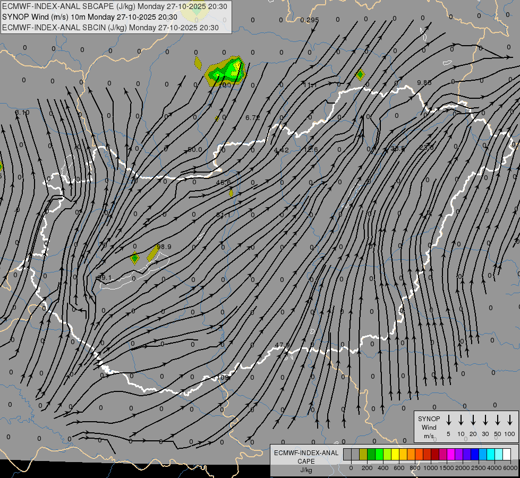Click the 9.83 value on the map
The image size is (520, 478).
pos(424,83)
